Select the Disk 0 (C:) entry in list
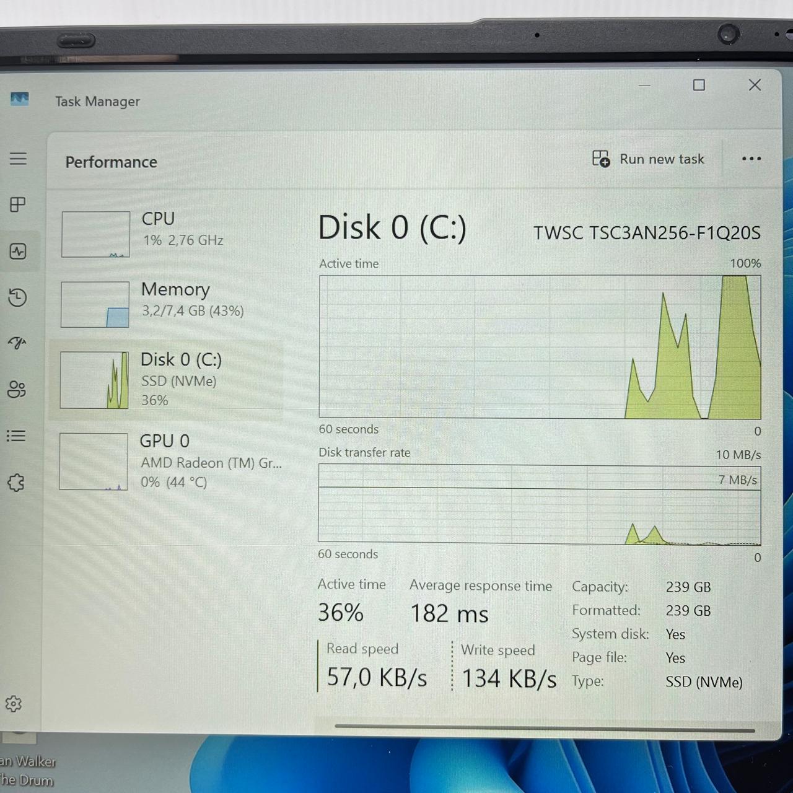Viewport: 793px width, 793px height. click(167, 380)
